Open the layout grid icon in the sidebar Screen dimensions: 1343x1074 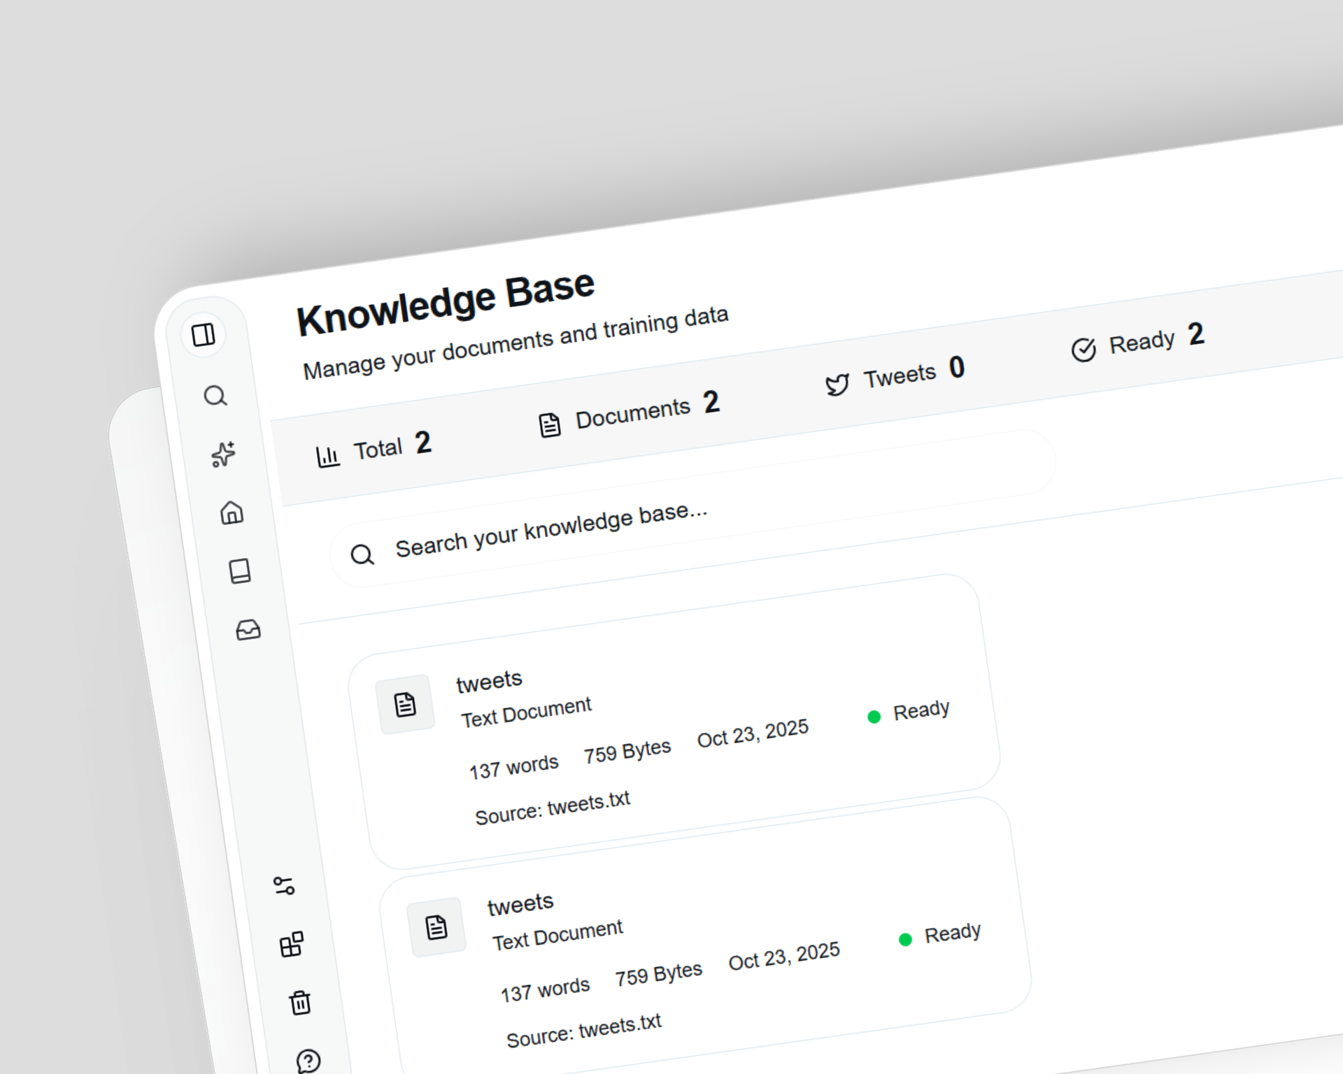(x=292, y=945)
